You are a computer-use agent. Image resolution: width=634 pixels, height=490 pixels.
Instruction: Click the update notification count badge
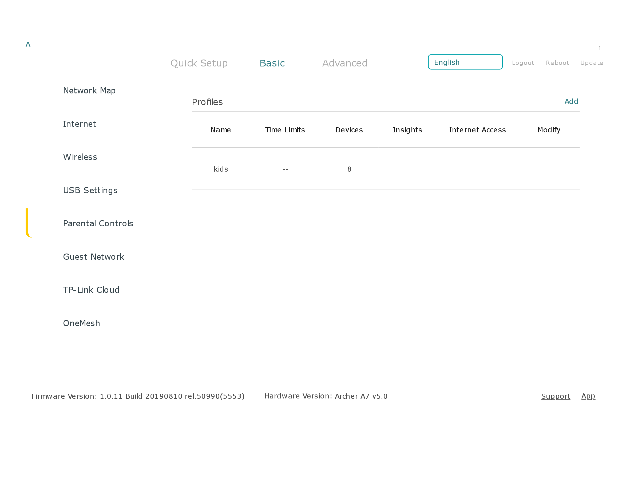coord(600,48)
